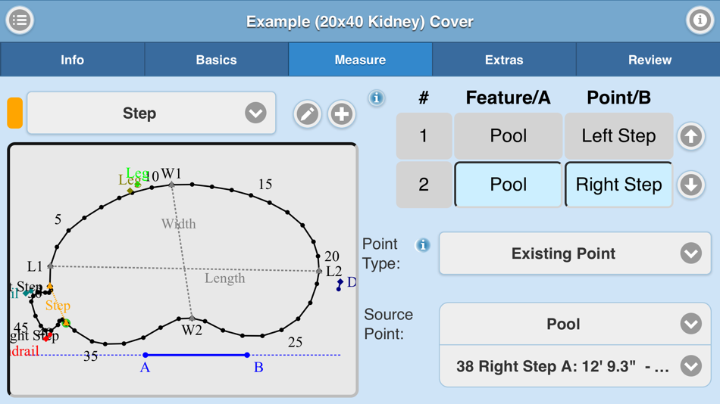Open info icon beside the measurement table

click(x=377, y=98)
